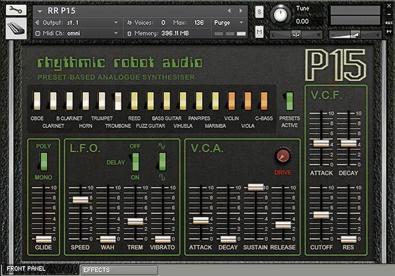Select the TRUMPET preset switch
Screen dimensions: 395x276
[102, 101]
